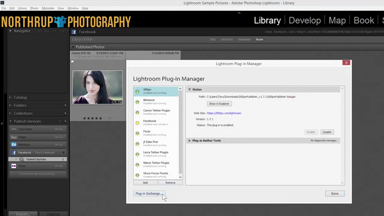Viewport: 384px width, 216px height.
Task: Open the Metadata menu
Action: (x=48, y=8)
